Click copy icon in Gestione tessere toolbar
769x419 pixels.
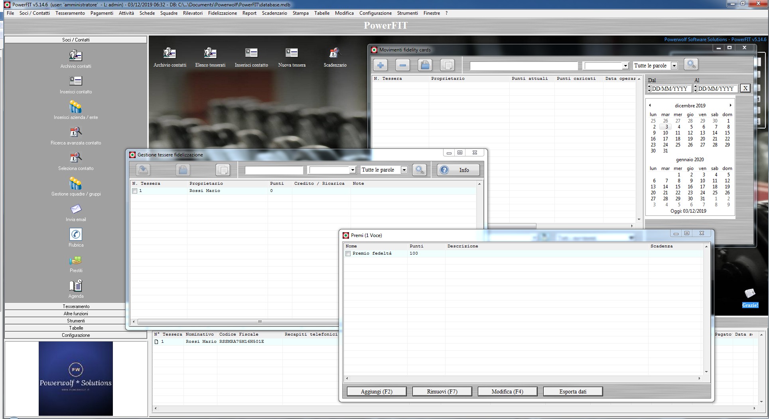pyautogui.click(x=223, y=170)
